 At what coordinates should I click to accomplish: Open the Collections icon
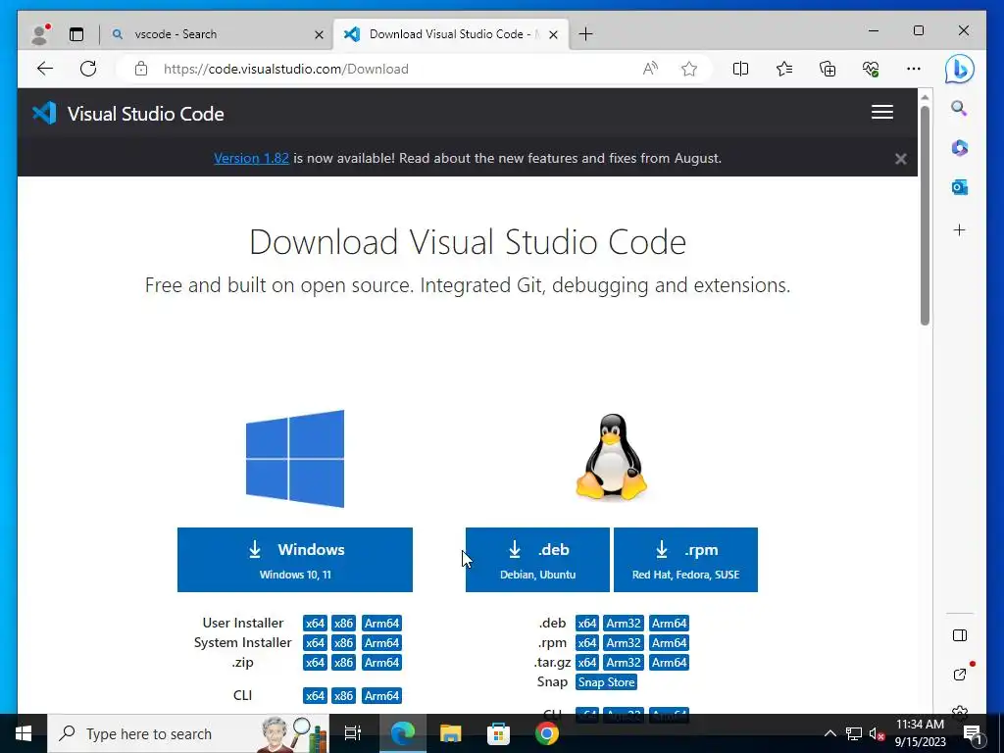click(x=828, y=69)
